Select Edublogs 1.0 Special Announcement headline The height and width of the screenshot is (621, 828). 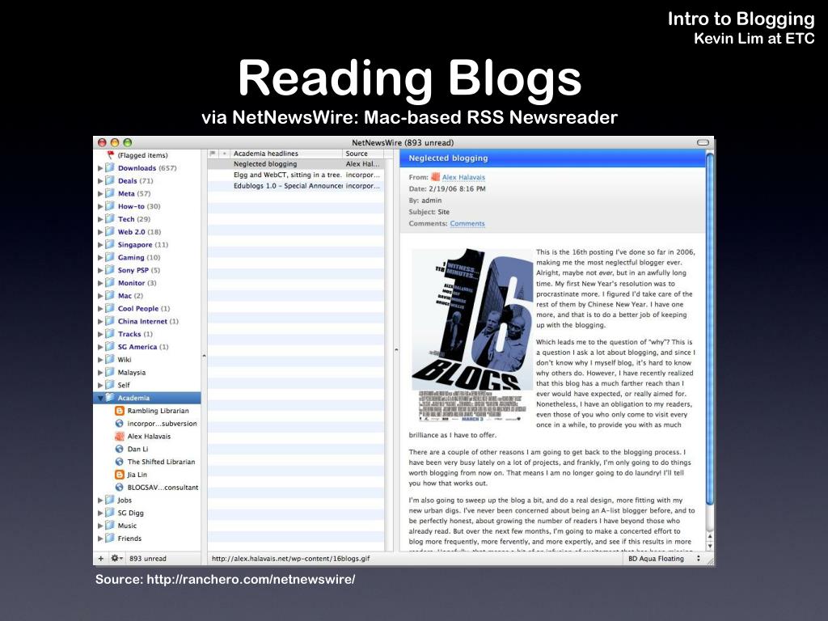(296, 186)
